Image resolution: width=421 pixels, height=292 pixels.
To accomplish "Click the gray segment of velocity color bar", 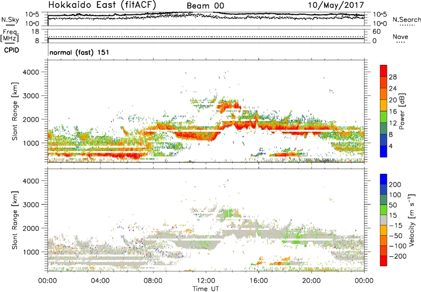I will point(384,220).
